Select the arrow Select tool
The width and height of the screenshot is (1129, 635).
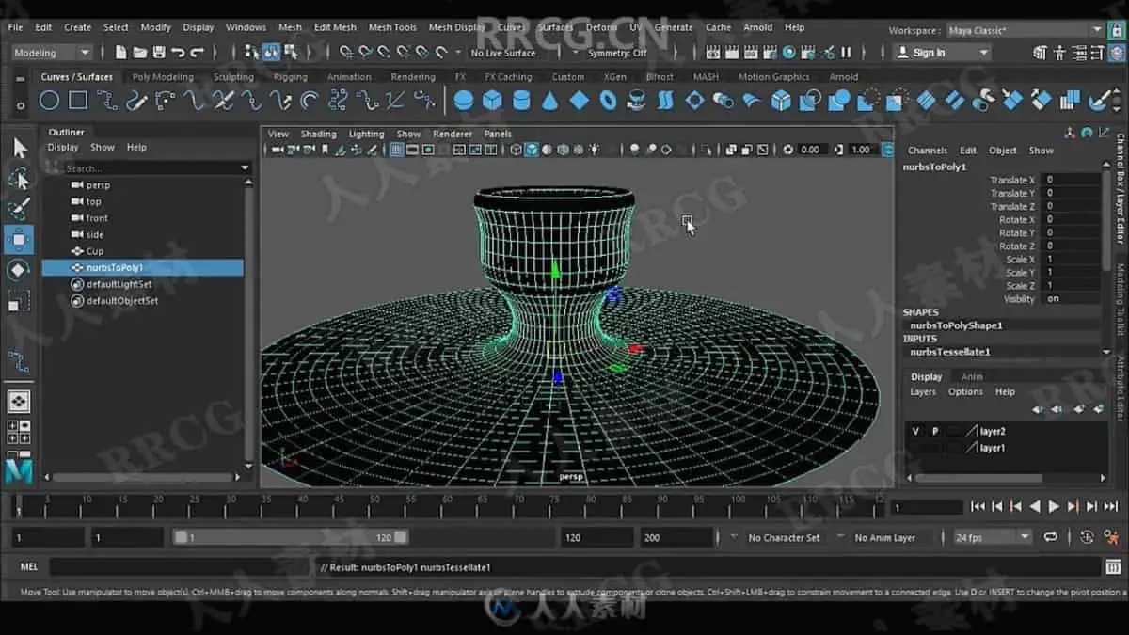pos(19,148)
